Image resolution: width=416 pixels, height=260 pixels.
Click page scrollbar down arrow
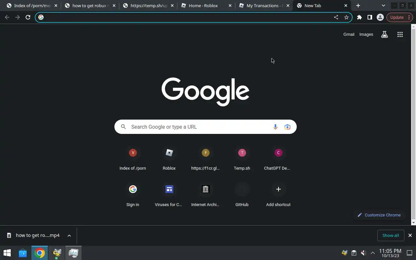point(413,223)
